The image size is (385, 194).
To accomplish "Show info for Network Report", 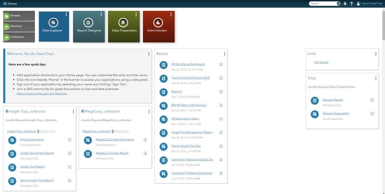I will tap(372, 100).
